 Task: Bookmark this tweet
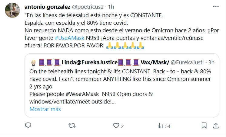click(204, 126)
